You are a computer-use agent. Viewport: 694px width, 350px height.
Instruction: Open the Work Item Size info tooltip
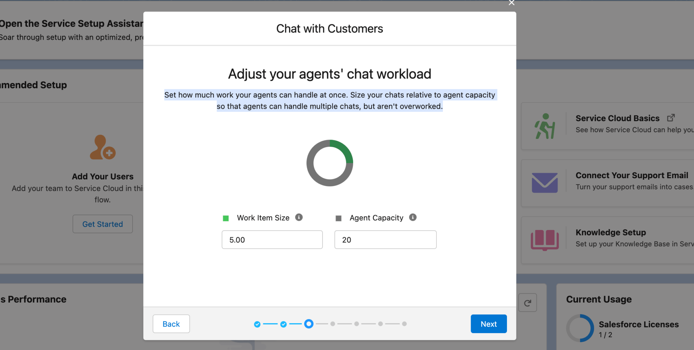[x=299, y=218]
